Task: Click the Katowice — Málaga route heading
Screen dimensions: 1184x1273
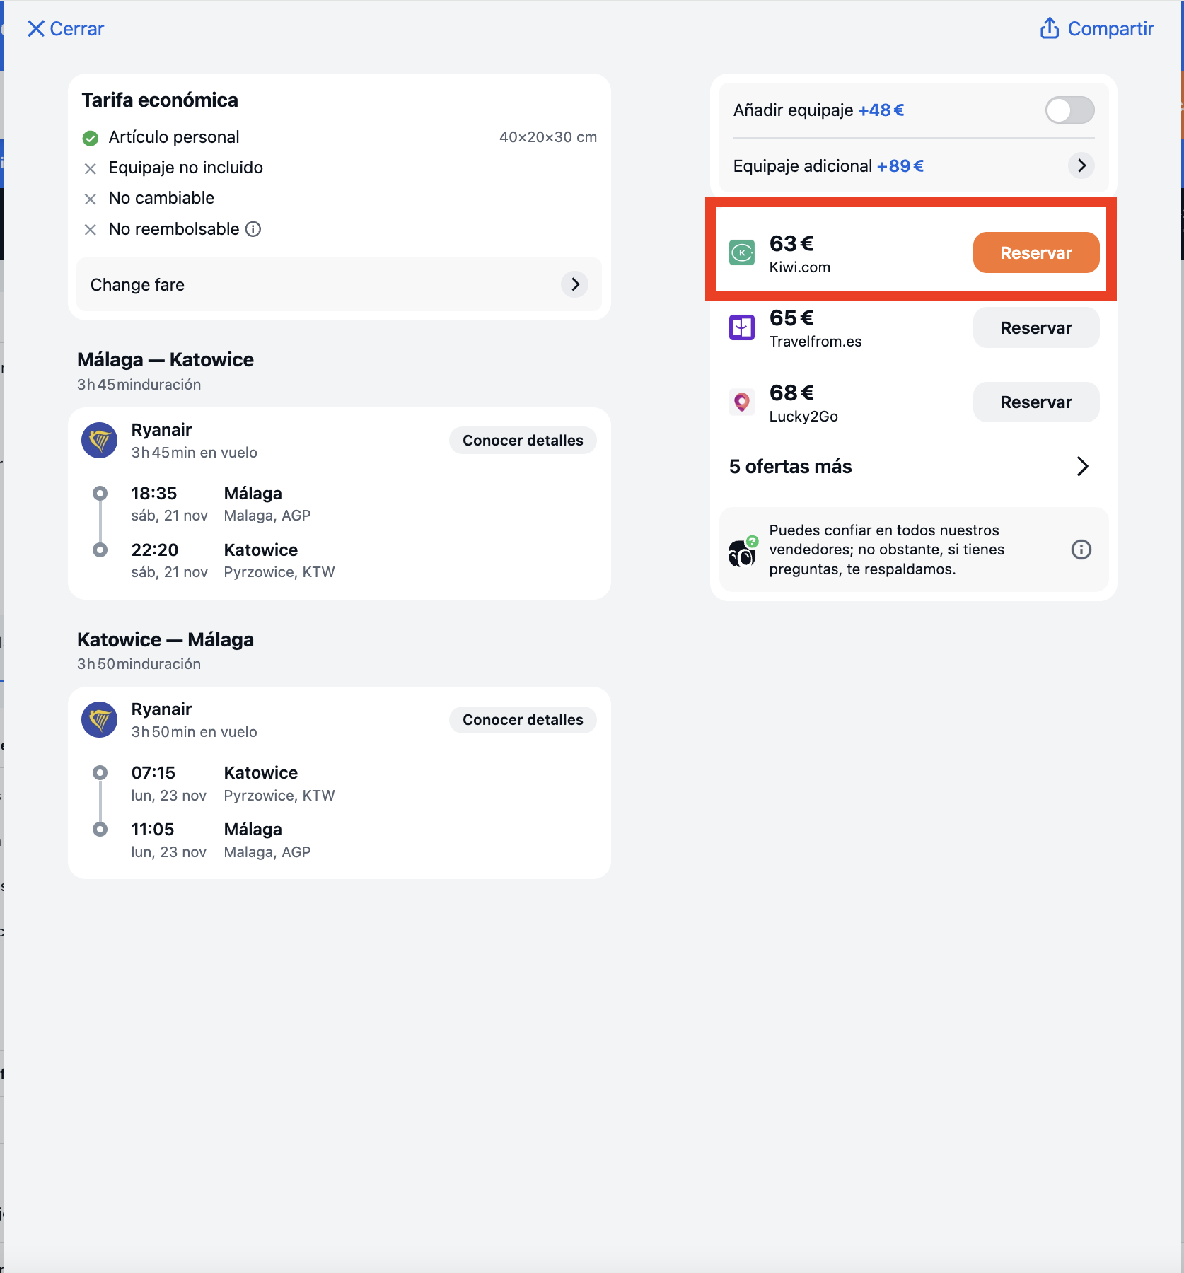Action: (x=166, y=640)
